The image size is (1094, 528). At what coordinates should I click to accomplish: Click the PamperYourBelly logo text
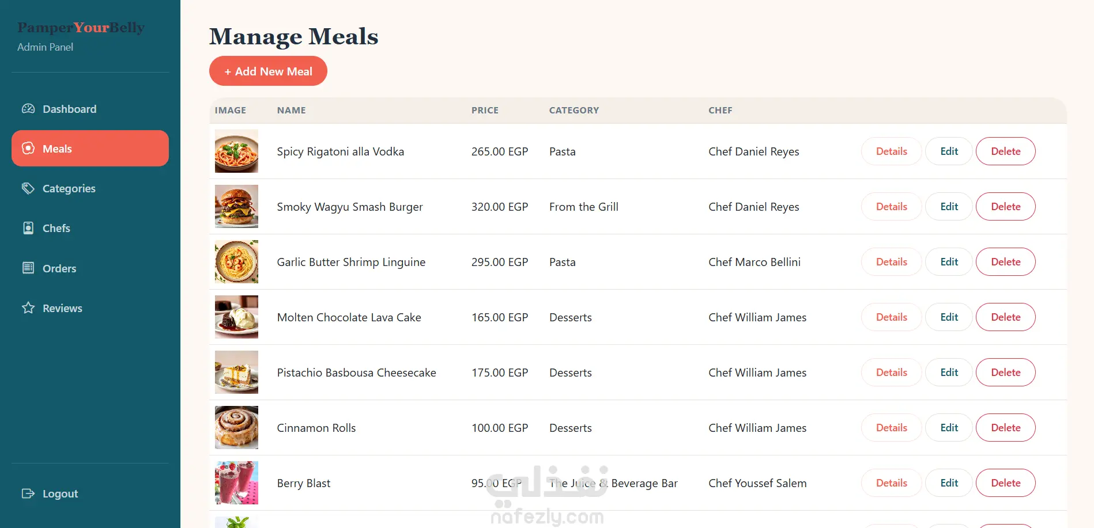click(81, 28)
